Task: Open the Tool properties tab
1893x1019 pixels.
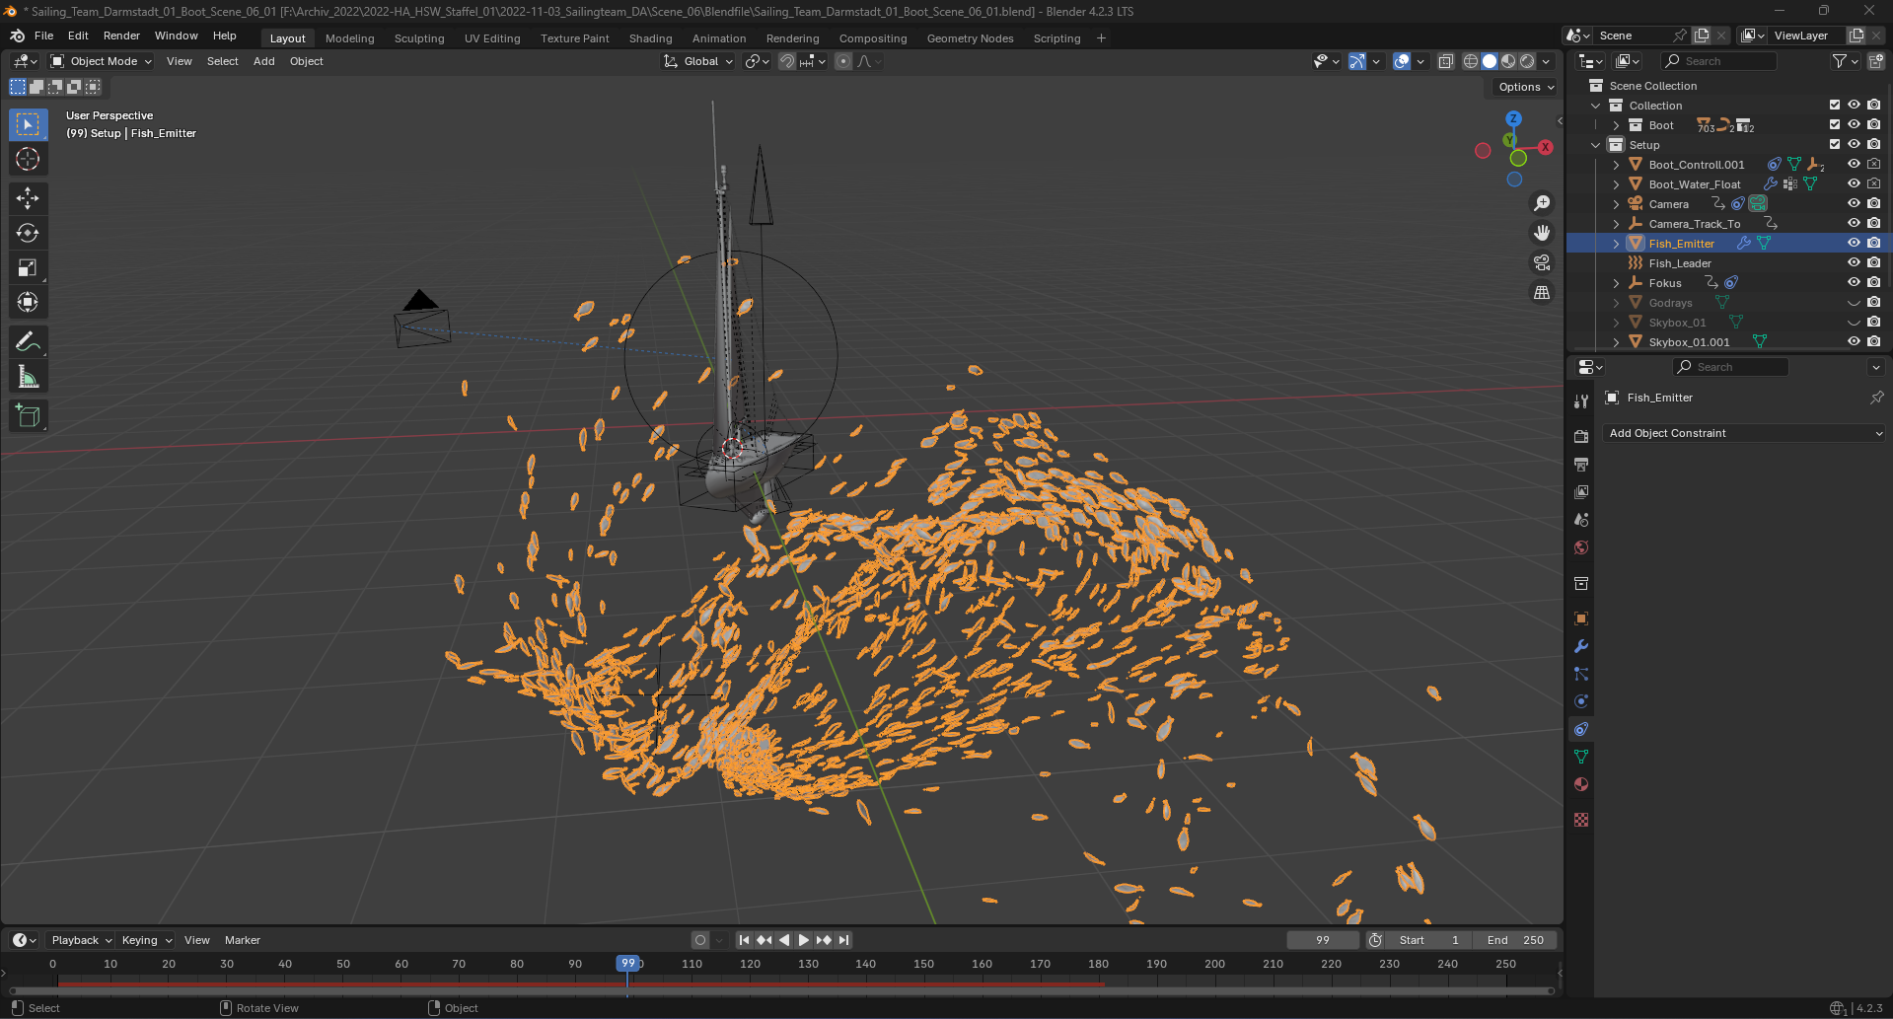Action: pyautogui.click(x=1581, y=400)
